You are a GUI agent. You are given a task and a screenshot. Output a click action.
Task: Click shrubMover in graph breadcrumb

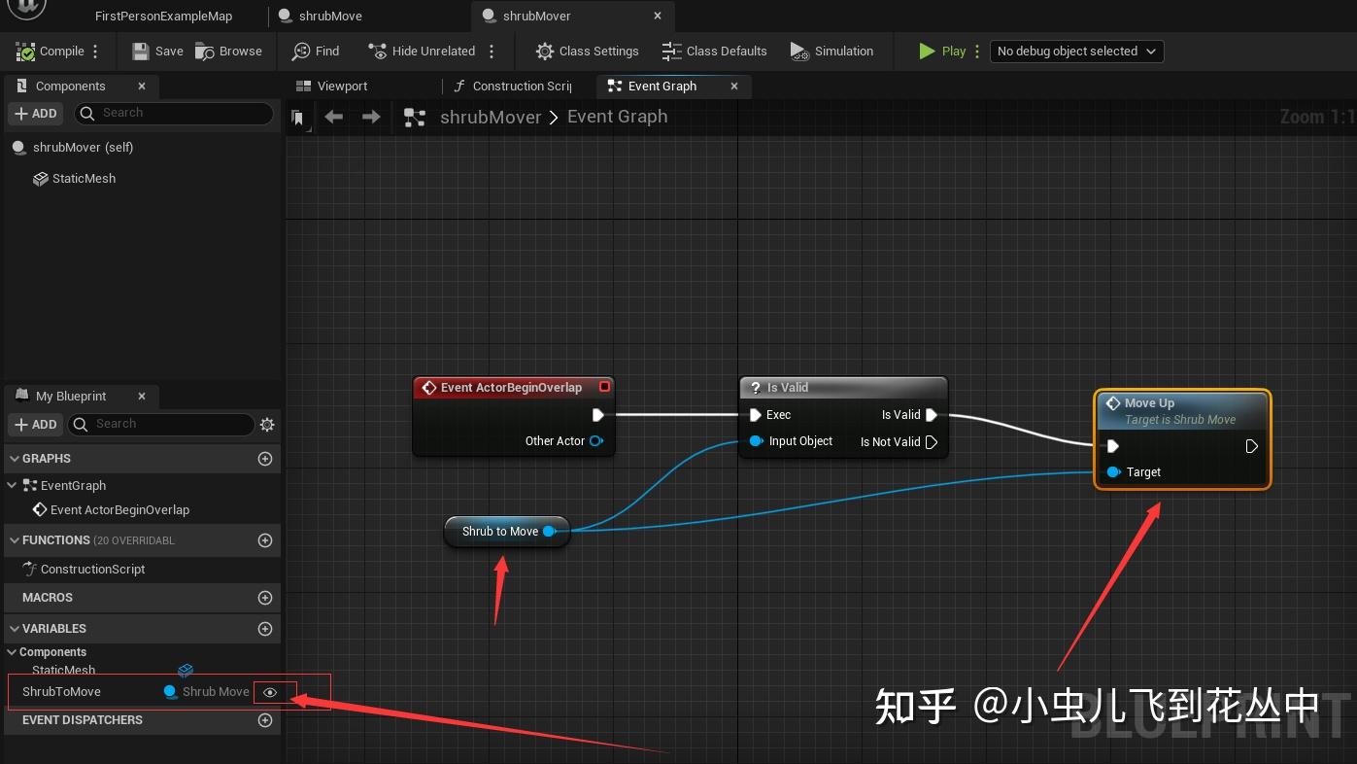pos(491,117)
